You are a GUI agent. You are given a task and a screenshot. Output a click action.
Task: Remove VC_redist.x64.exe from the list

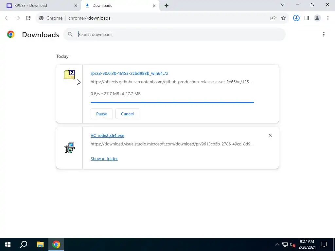pyautogui.click(x=270, y=135)
